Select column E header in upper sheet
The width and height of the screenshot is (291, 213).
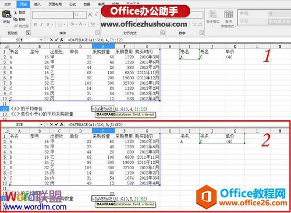103,46
